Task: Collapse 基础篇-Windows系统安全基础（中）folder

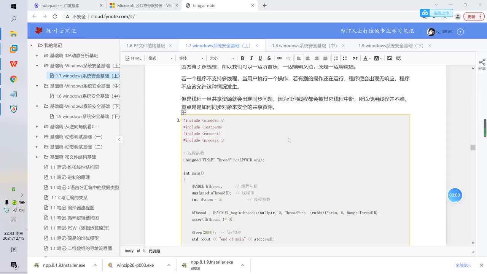Action: tap(37, 86)
